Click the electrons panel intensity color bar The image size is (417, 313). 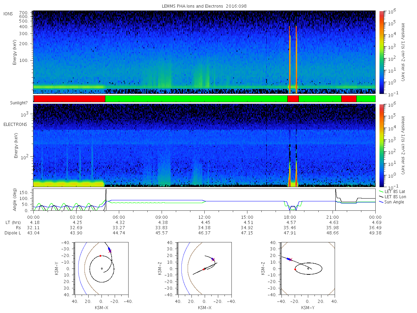click(381, 145)
